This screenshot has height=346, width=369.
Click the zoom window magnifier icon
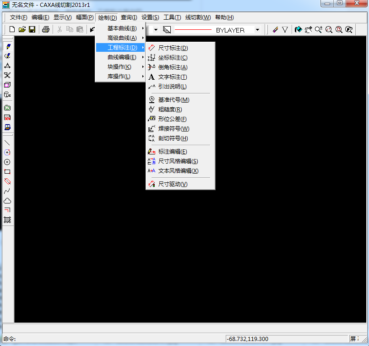329,30
